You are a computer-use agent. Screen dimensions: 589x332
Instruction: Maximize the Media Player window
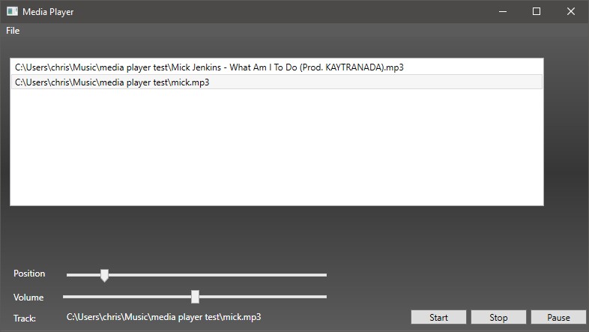pos(537,12)
